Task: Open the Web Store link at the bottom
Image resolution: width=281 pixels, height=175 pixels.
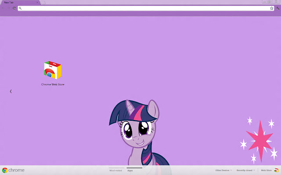Action: (267, 170)
